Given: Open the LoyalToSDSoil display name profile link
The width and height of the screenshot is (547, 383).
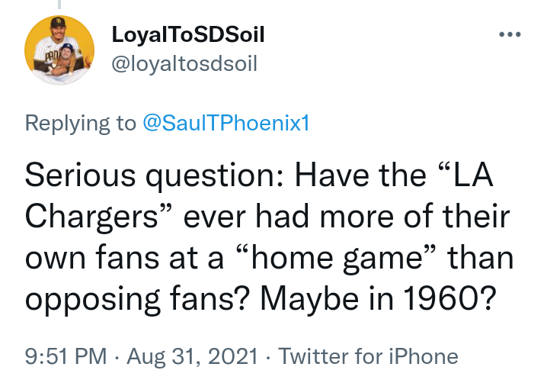Looking at the screenshot, I should pos(188,34).
